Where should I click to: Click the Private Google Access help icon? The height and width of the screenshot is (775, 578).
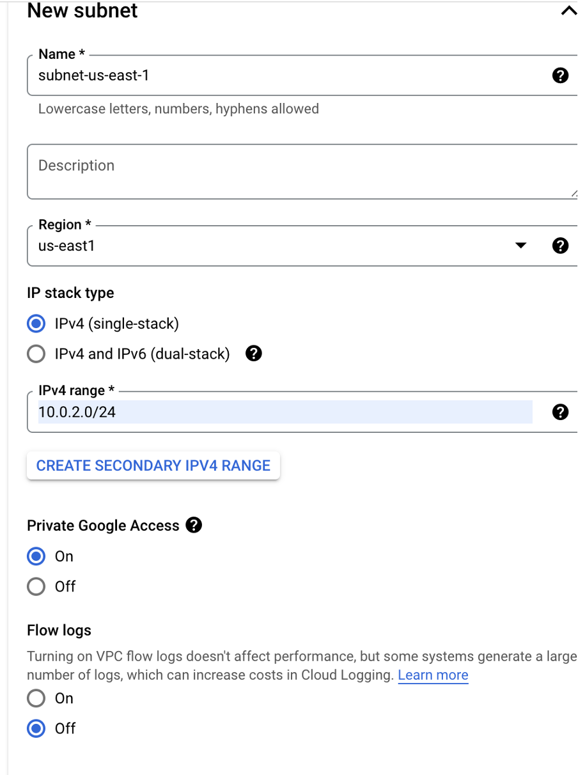click(194, 525)
